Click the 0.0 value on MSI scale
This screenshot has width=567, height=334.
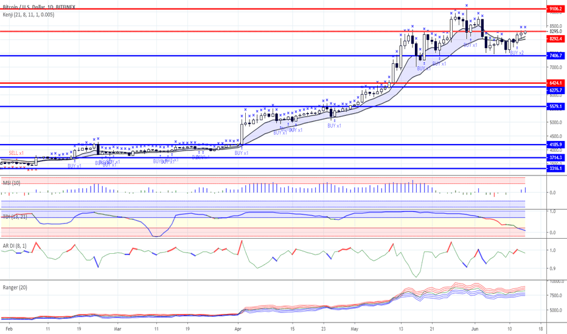click(x=552, y=193)
